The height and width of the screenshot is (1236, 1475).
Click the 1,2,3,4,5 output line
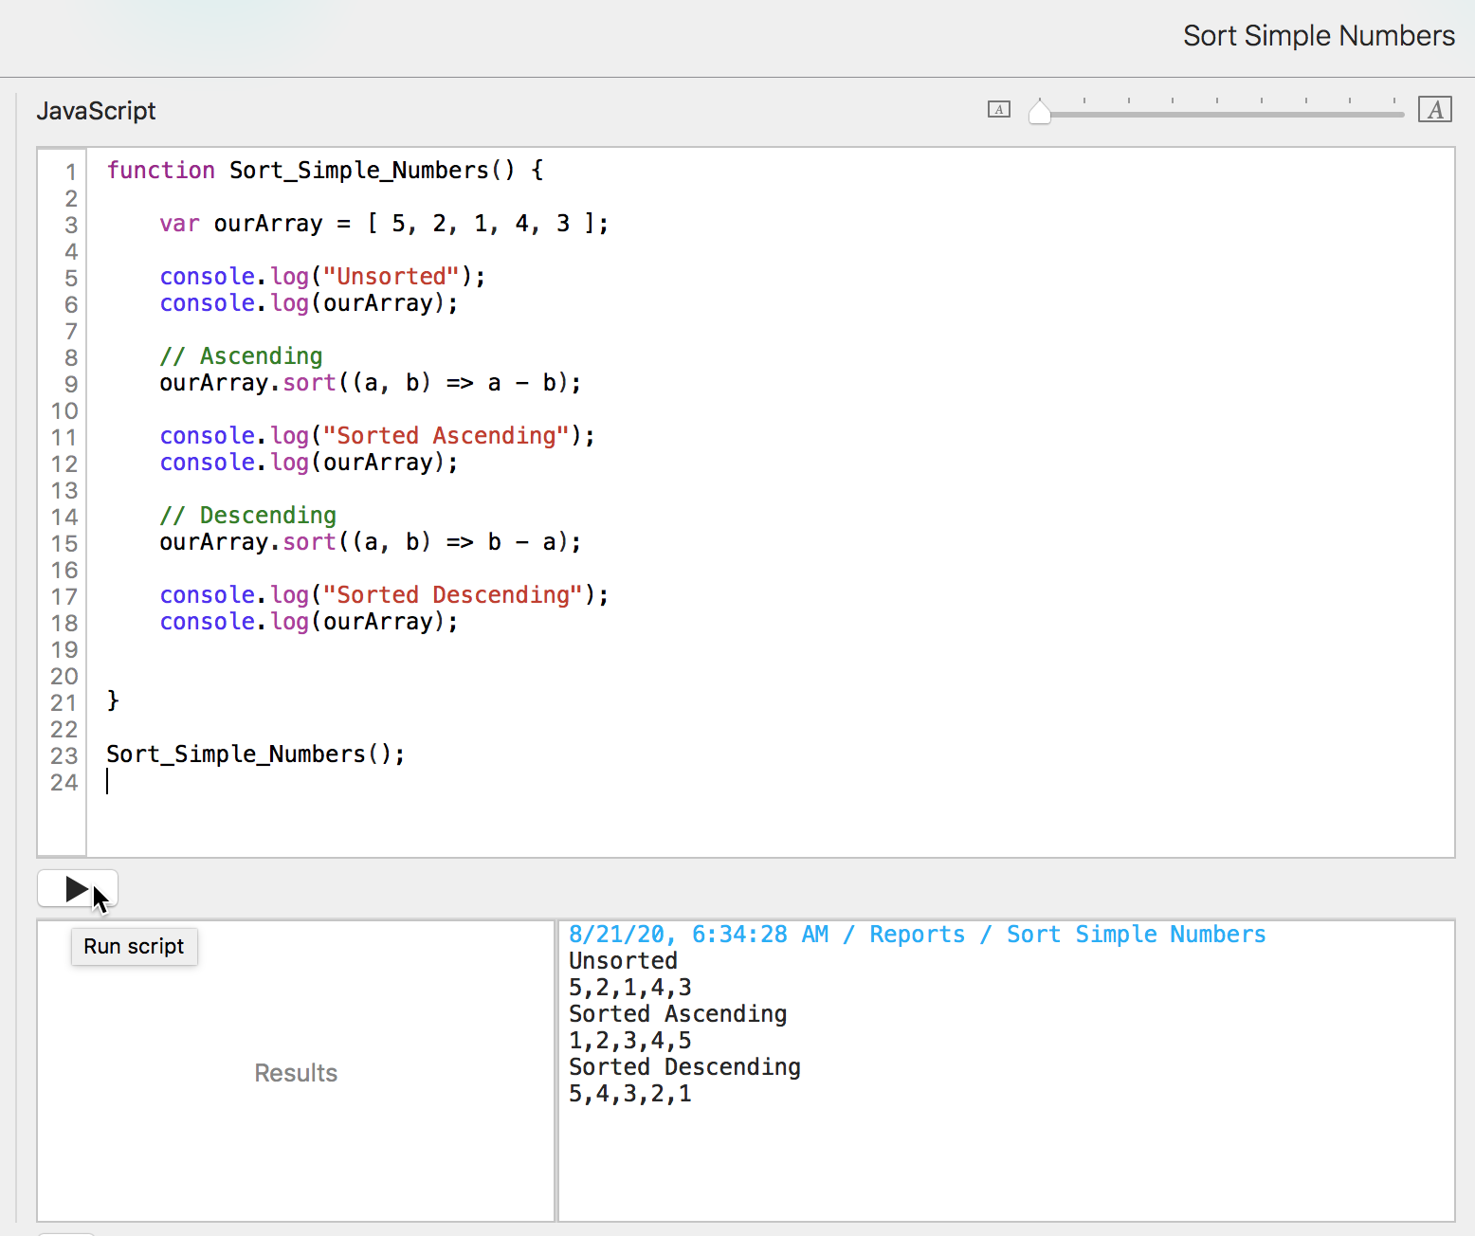pyautogui.click(x=630, y=1041)
